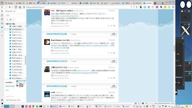Open the Notes panel icon
This screenshot has width=192, height=108.
point(2,19)
